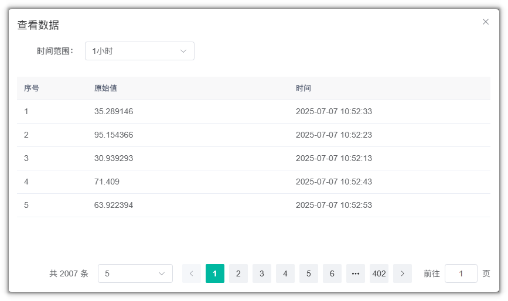Click timestamp 2025-07-07 10:52:23
This screenshot has height=301, width=508.
point(334,135)
